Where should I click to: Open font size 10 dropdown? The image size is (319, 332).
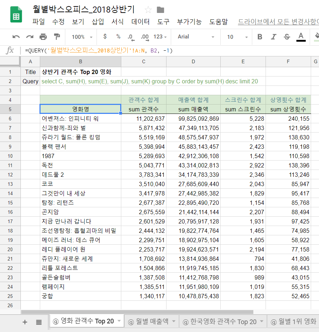[x=237, y=37]
